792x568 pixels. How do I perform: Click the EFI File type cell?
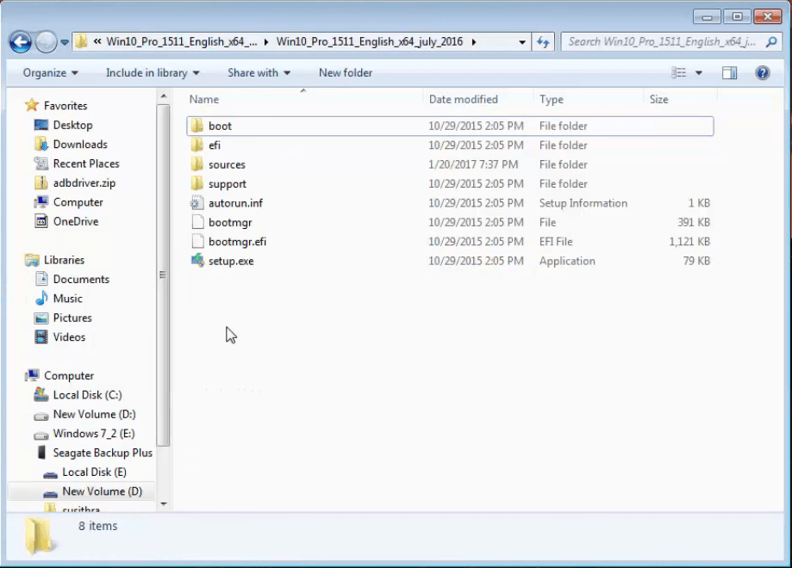(556, 242)
